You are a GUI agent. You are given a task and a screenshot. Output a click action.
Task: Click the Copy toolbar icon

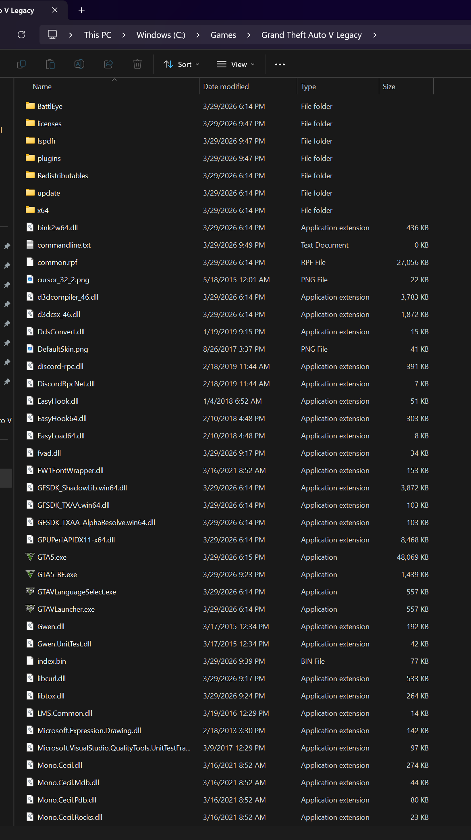[x=21, y=64]
